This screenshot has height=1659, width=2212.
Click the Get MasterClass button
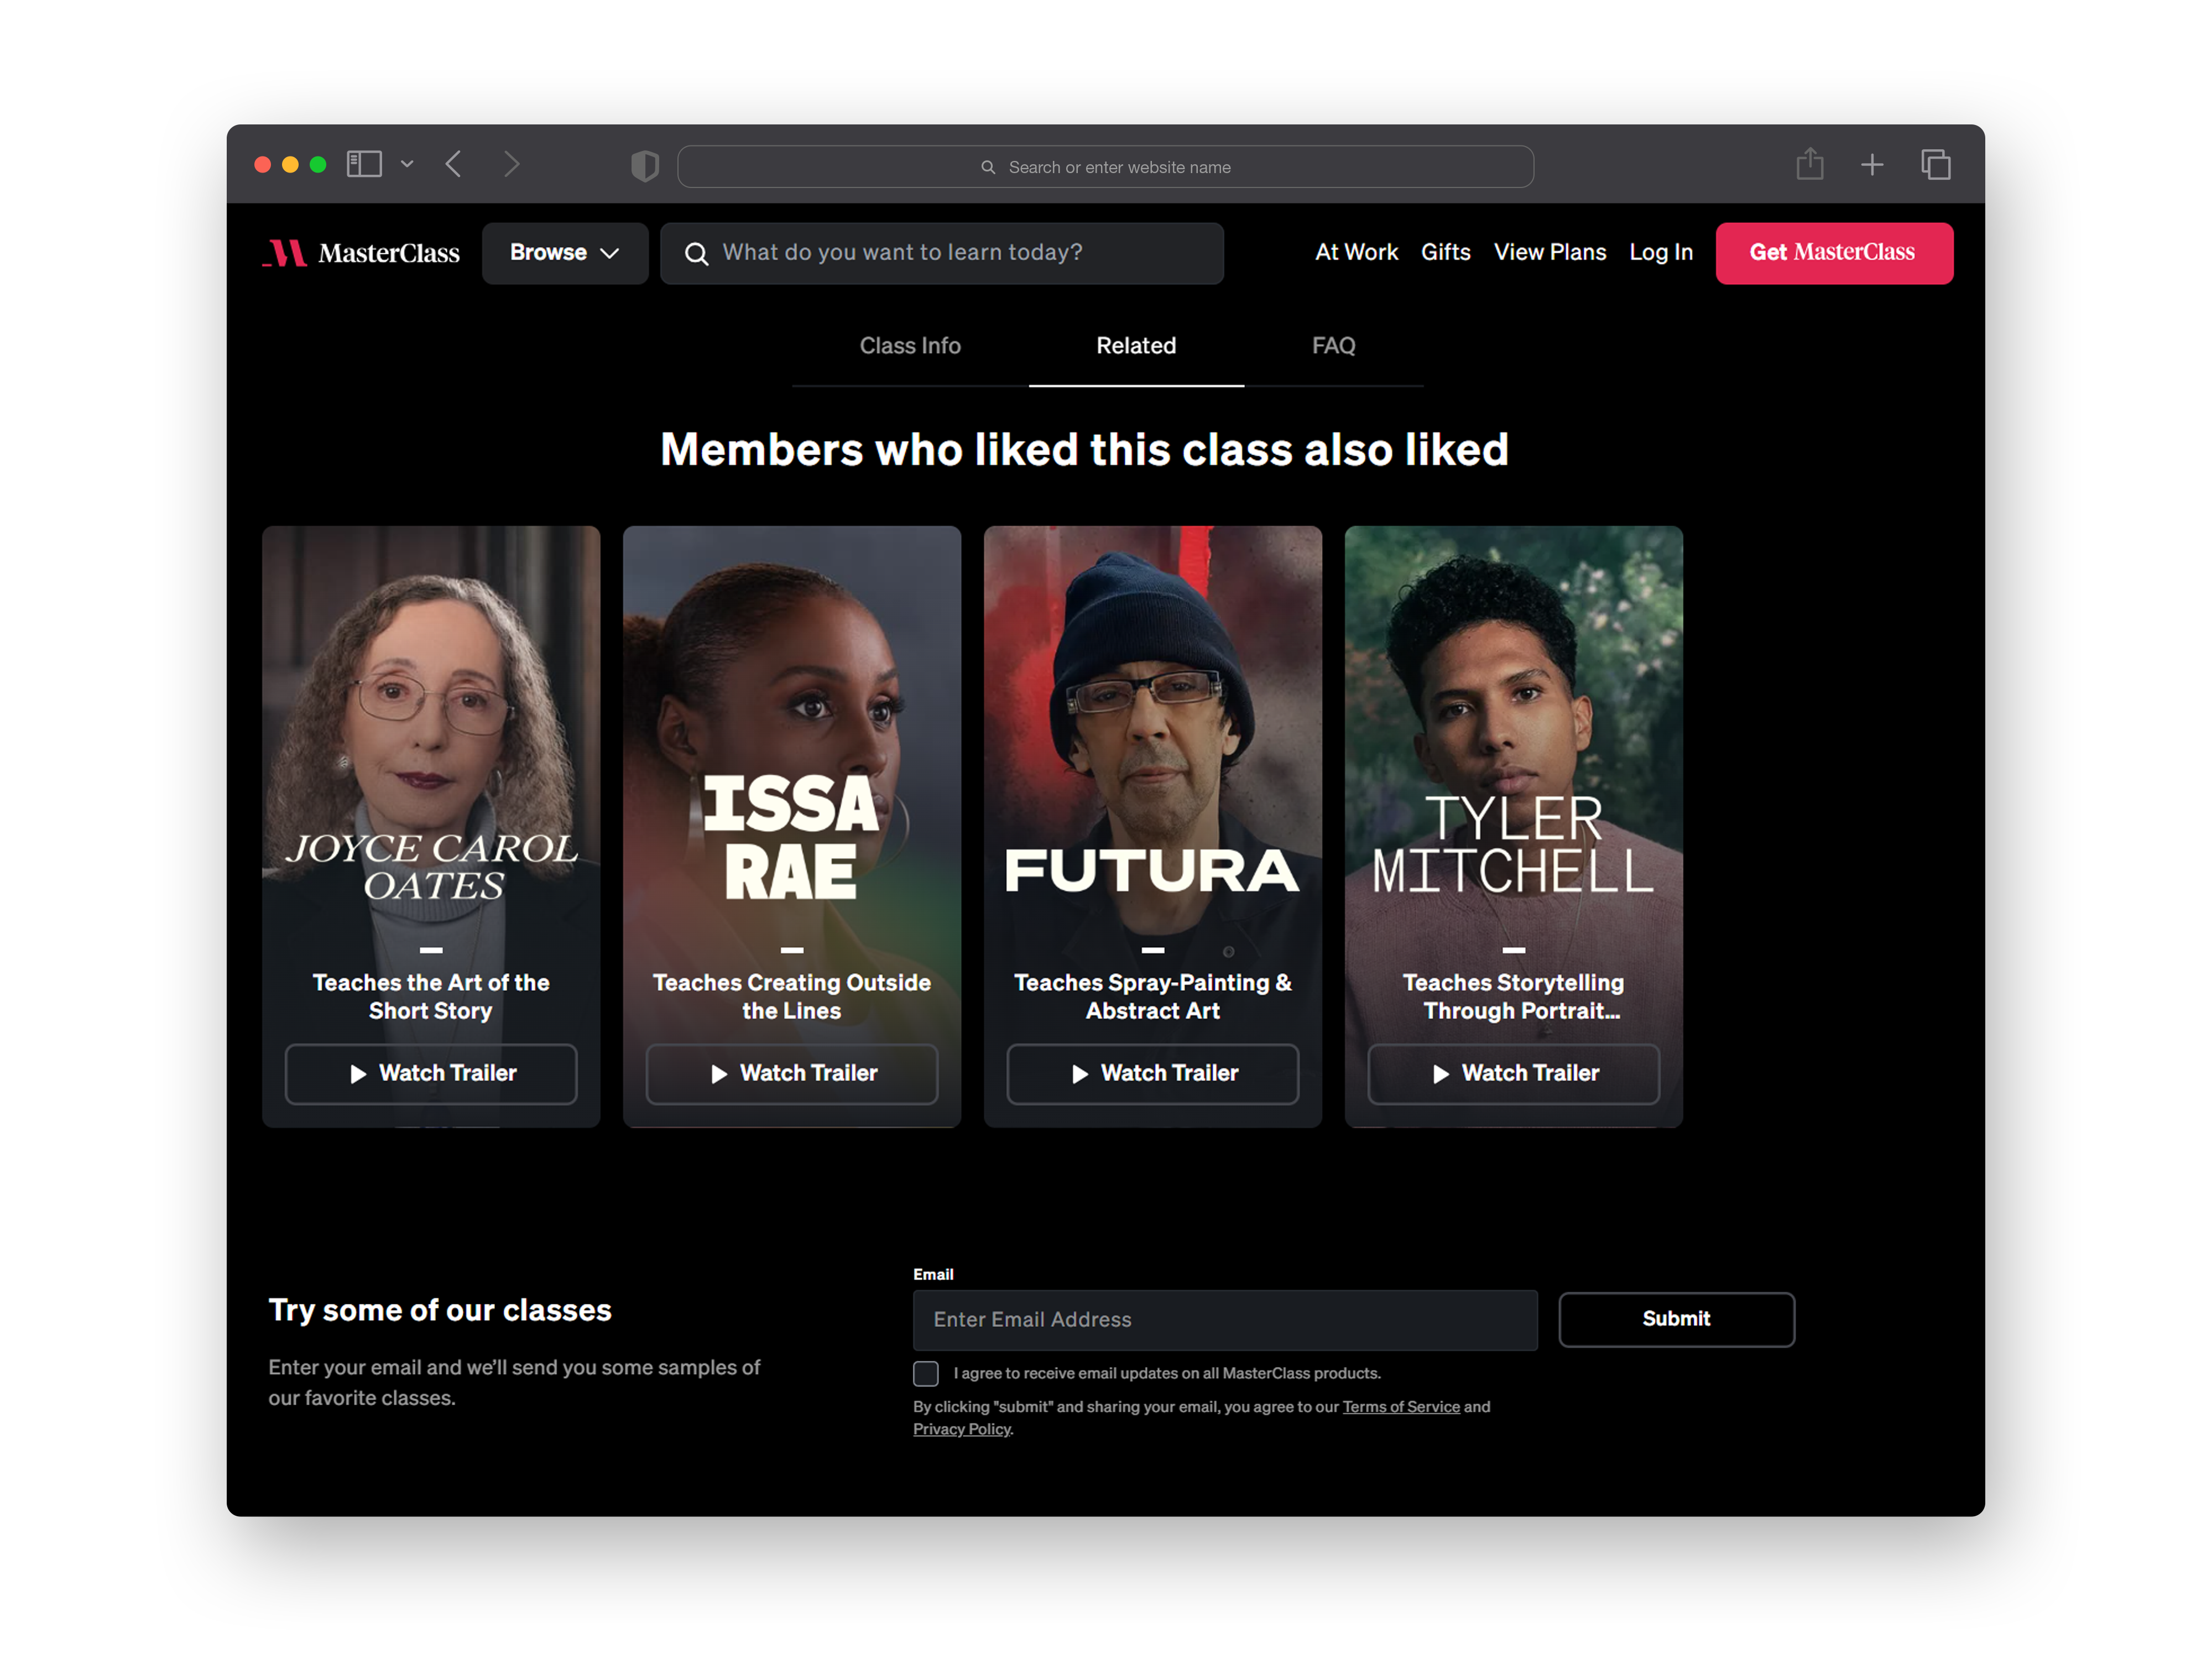[x=1833, y=253]
